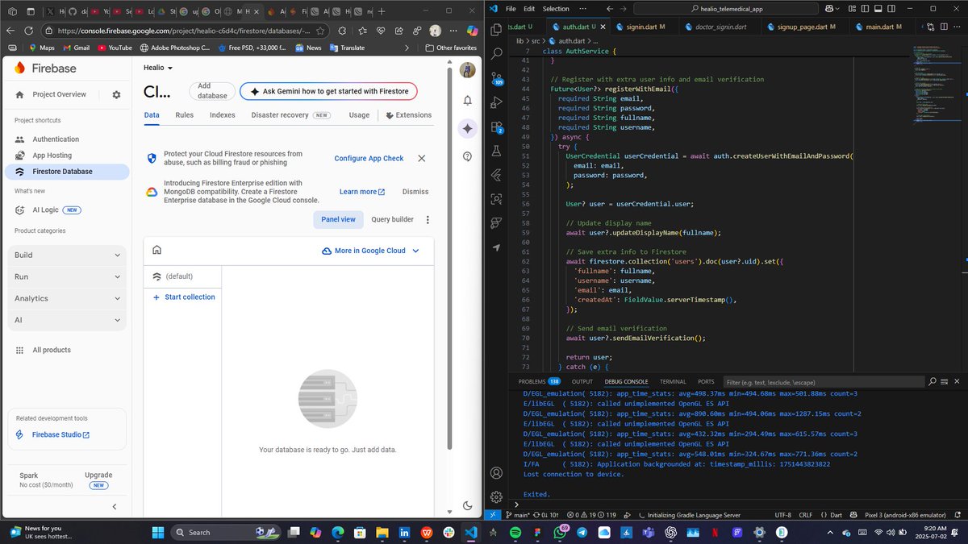968x544 pixels.
Task: Open the VS Code Search view icon
Action: coord(496,53)
